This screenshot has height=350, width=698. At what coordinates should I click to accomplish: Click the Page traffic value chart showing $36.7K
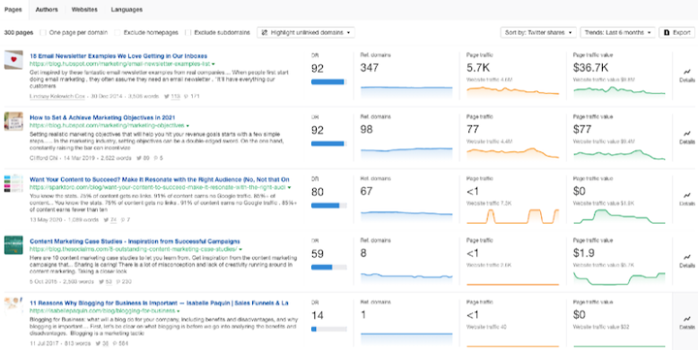619,91
